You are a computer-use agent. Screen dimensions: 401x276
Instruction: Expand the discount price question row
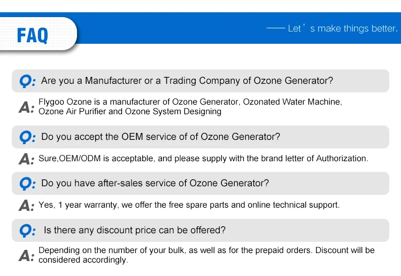(135, 231)
